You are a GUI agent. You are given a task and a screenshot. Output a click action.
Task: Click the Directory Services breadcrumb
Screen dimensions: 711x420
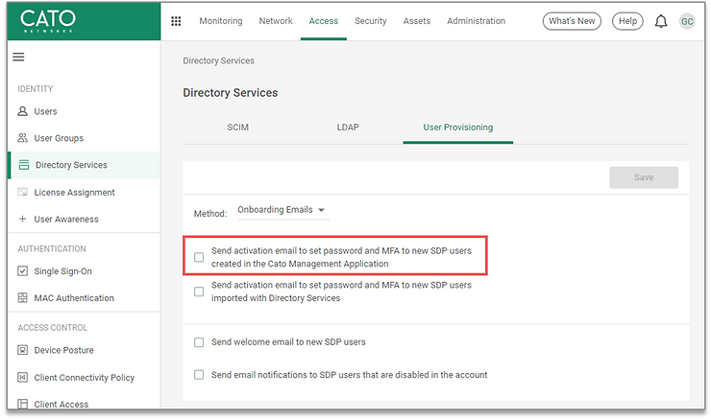point(218,60)
